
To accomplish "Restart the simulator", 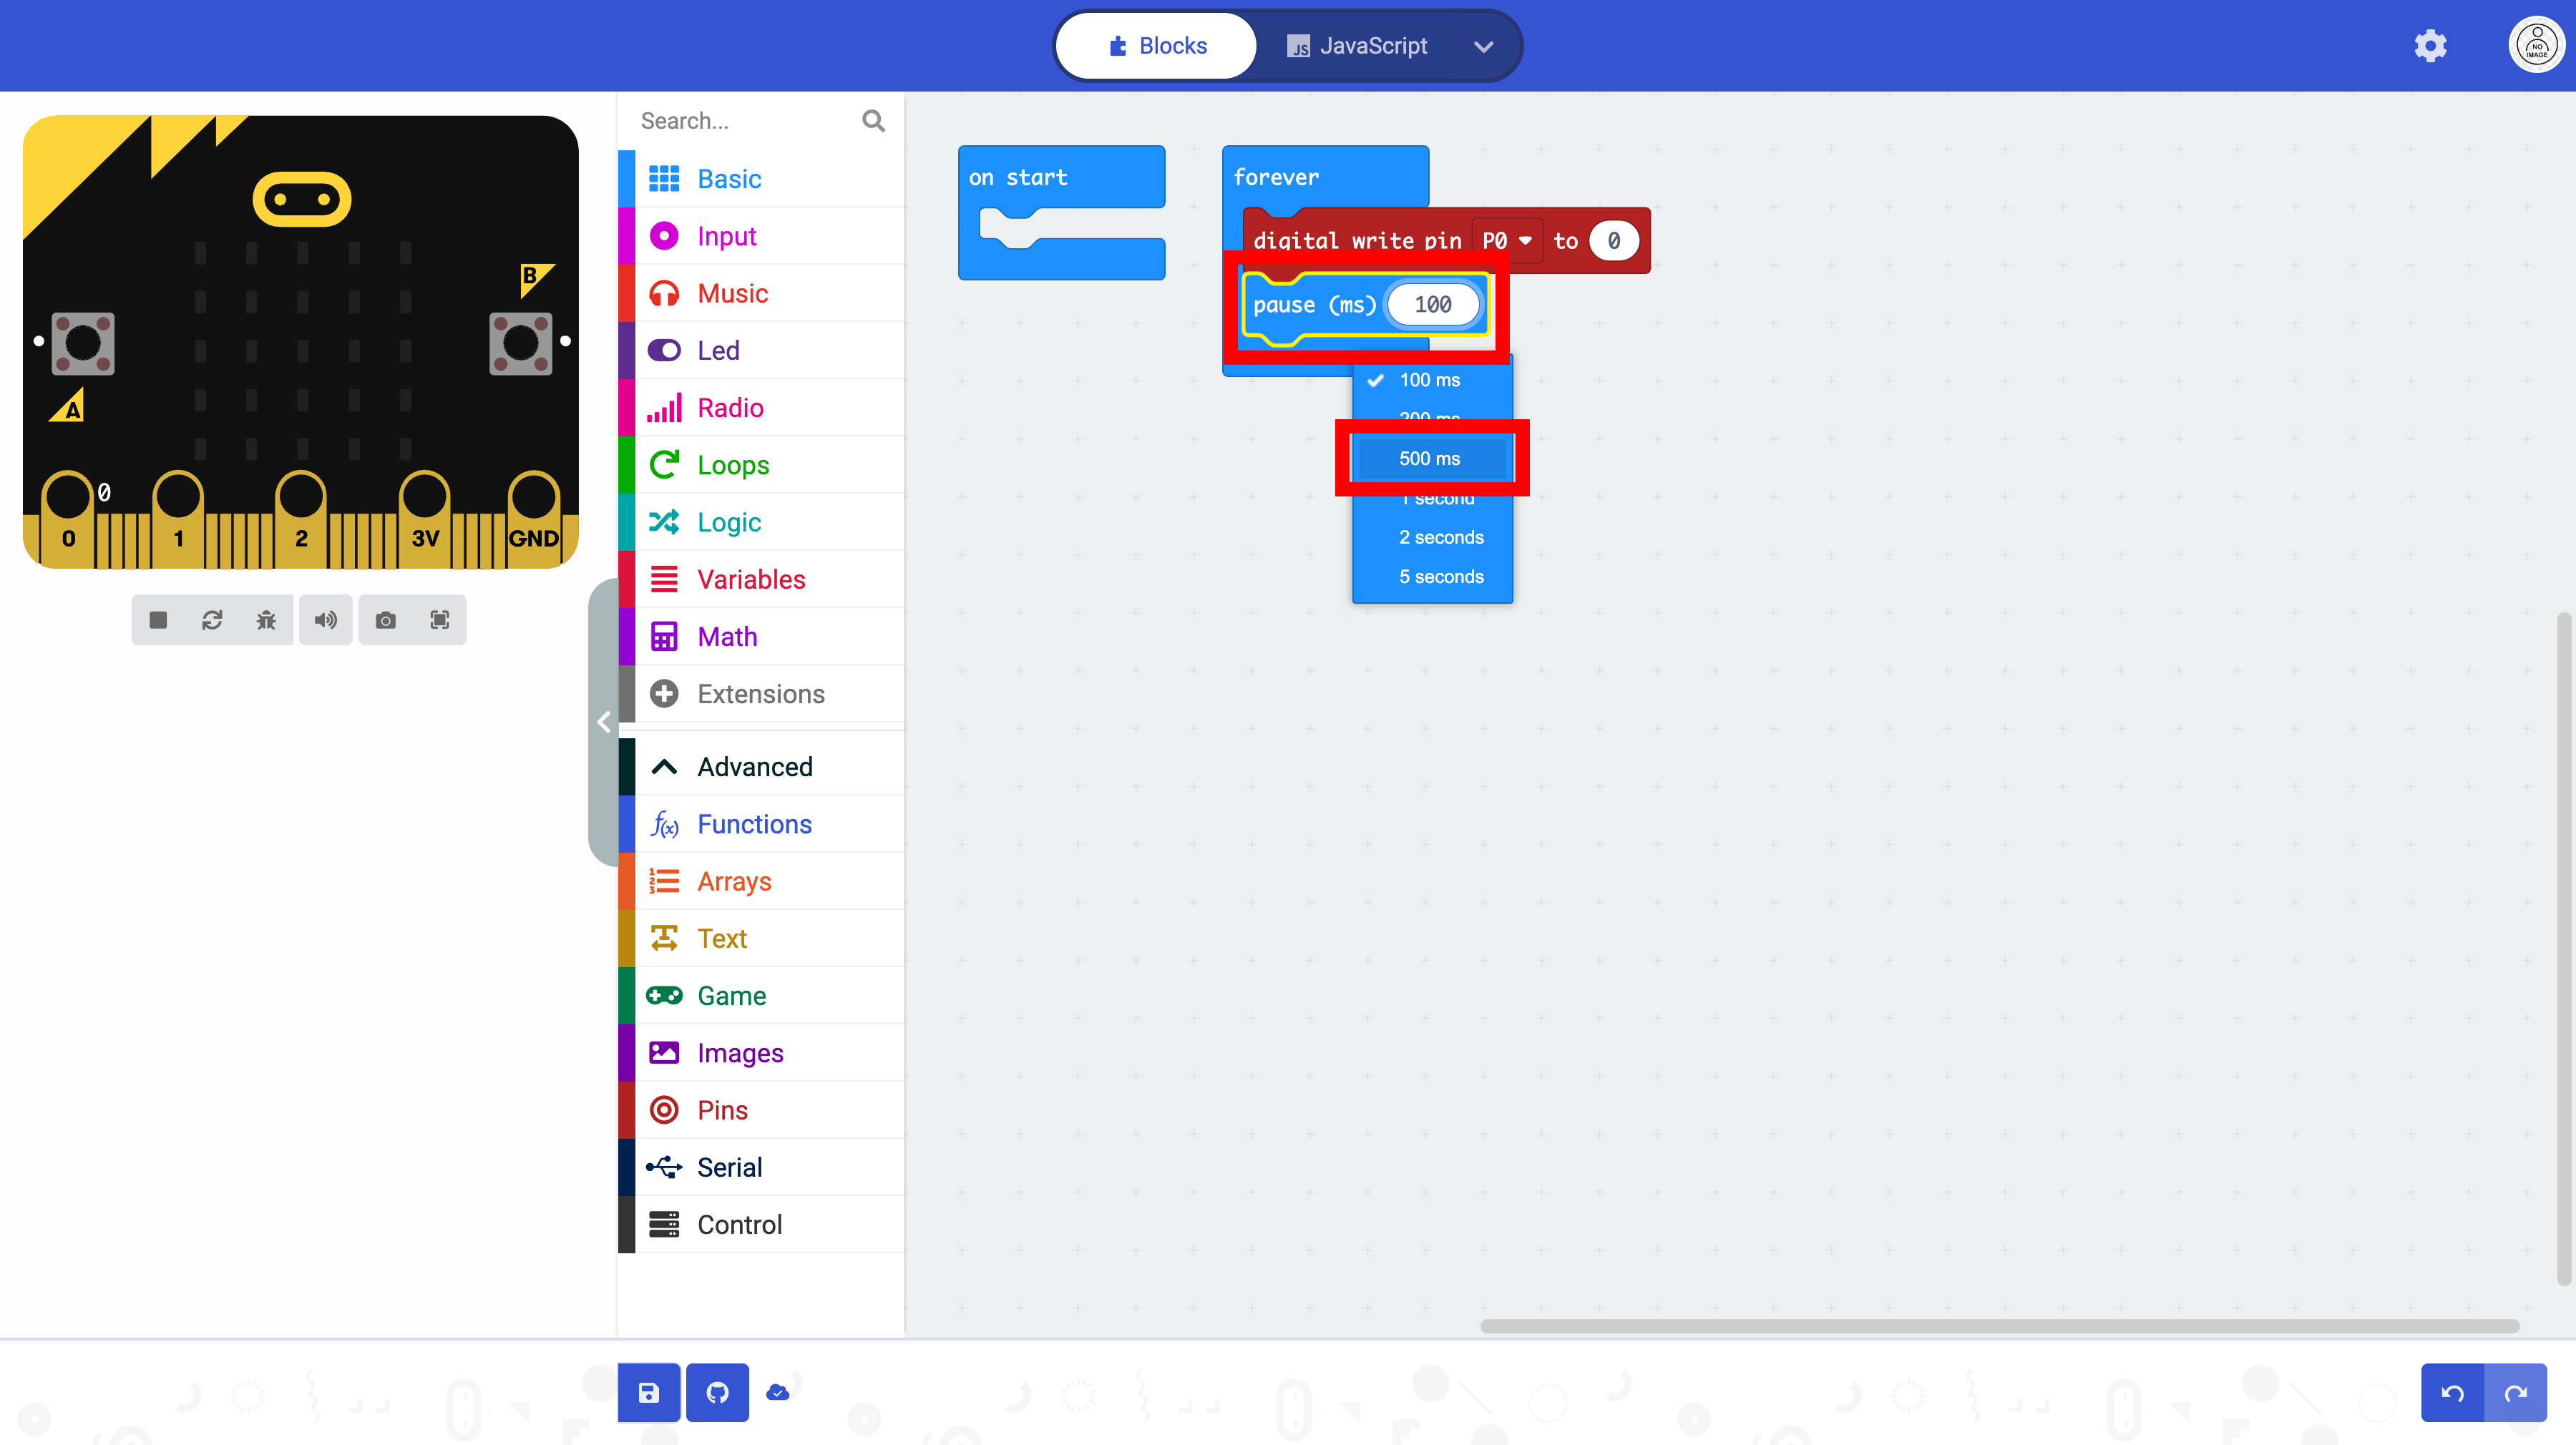I will click(x=212, y=620).
